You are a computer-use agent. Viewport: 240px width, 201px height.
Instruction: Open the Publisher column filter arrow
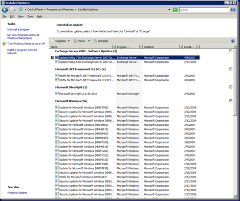pyautogui.click(x=181, y=47)
